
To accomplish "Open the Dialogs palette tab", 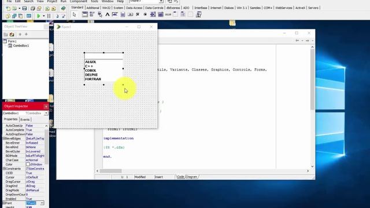I will click(229, 8).
